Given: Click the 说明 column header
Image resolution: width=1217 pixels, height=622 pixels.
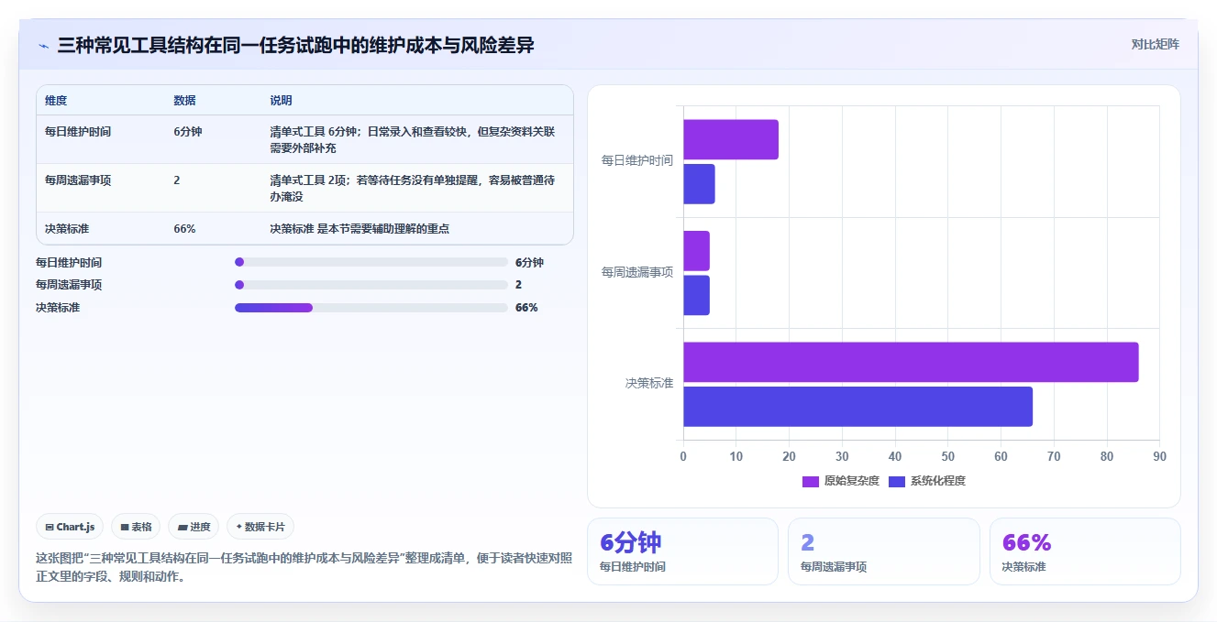Looking at the screenshot, I should coord(281,101).
